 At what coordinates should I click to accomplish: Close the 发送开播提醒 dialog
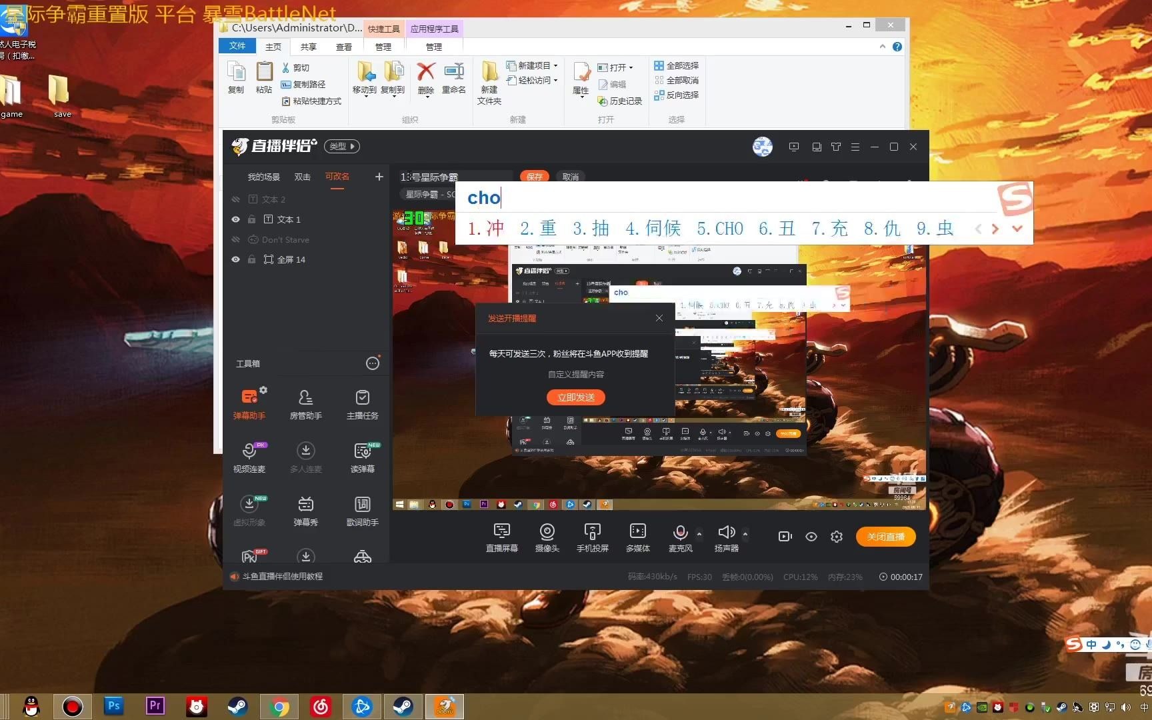pyautogui.click(x=659, y=318)
